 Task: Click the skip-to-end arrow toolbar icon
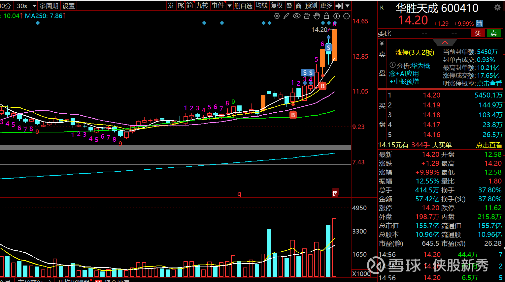(x=339, y=6)
